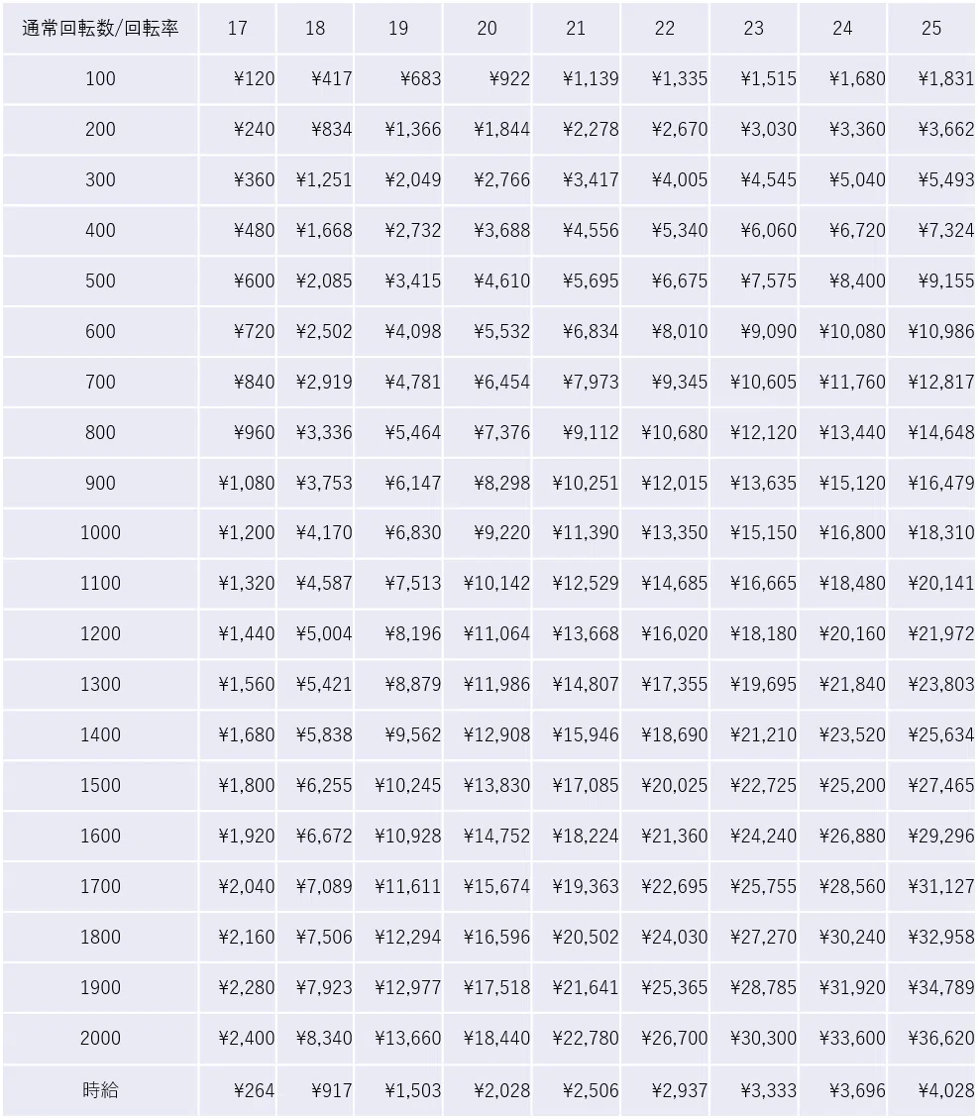The image size is (979, 1120).
Task: Select the 通常回転数/回転率 header cell
Action: click(100, 29)
